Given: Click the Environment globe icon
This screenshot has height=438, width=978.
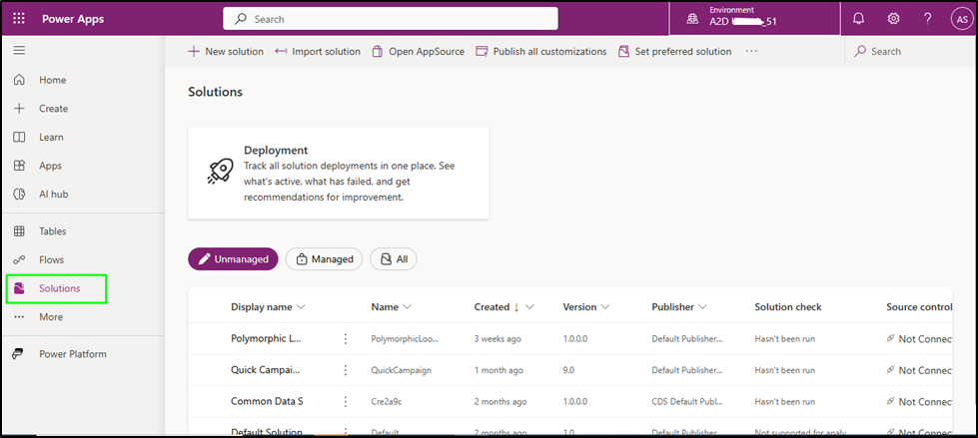Looking at the screenshot, I should pos(692,19).
